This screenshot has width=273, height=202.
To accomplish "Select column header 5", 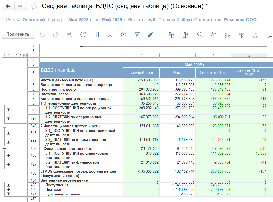I will pyautogui.click(x=249, y=55).
